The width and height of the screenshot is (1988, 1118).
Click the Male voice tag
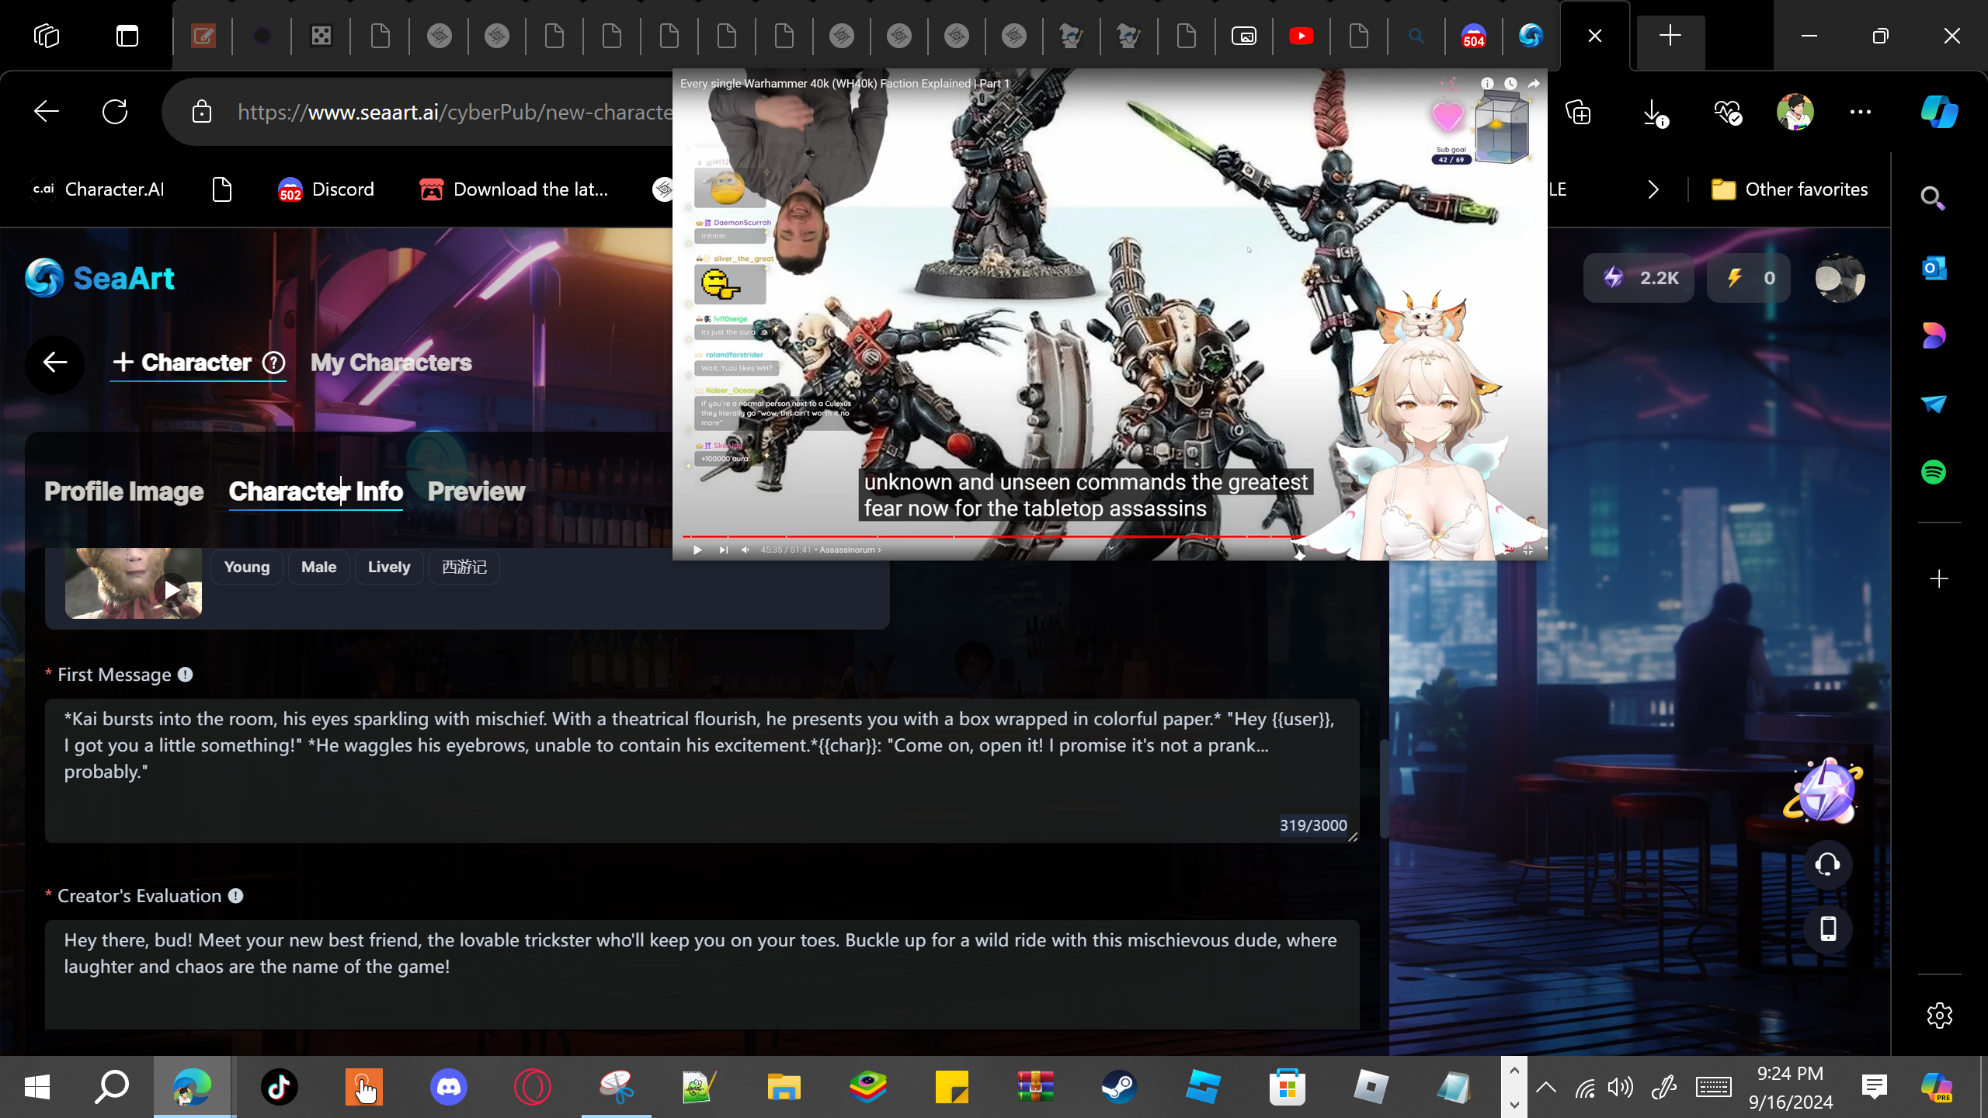[x=318, y=567]
